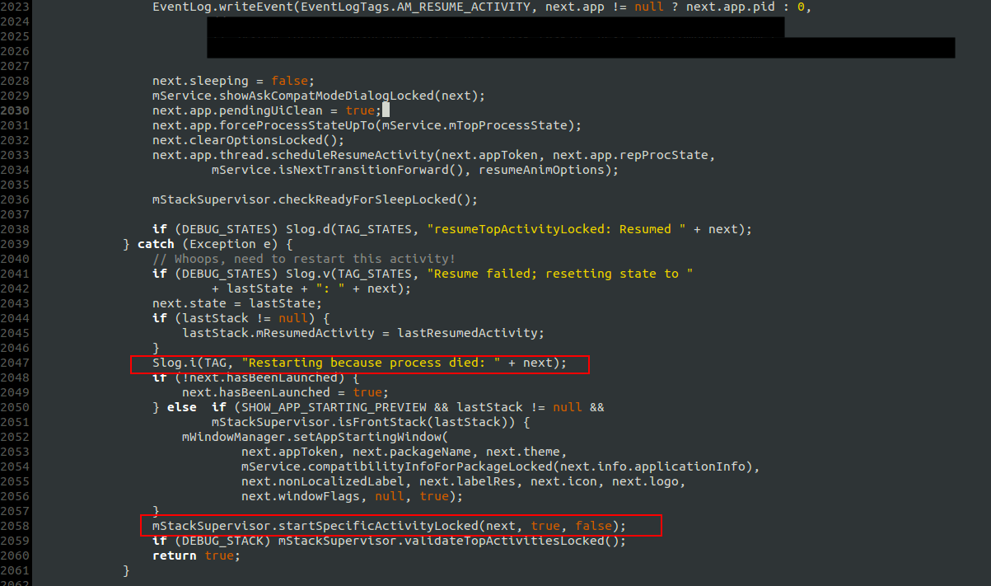
Task: Click 'startSpecificActivityLocked' method call
Action: [378, 526]
